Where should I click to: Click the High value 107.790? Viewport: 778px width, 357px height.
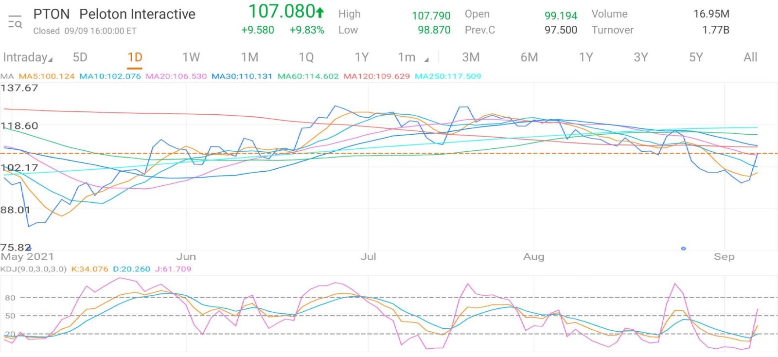pyautogui.click(x=431, y=16)
